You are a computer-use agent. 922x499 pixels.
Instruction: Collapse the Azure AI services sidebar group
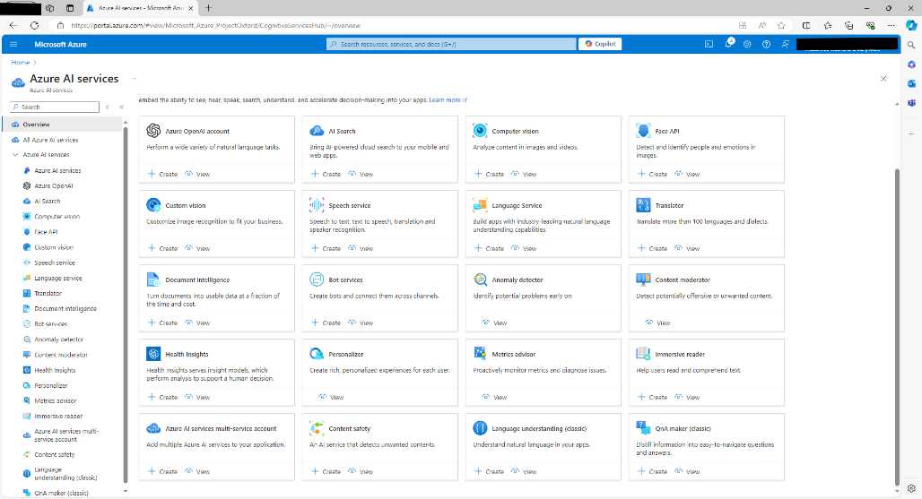click(x=15, y=154)
